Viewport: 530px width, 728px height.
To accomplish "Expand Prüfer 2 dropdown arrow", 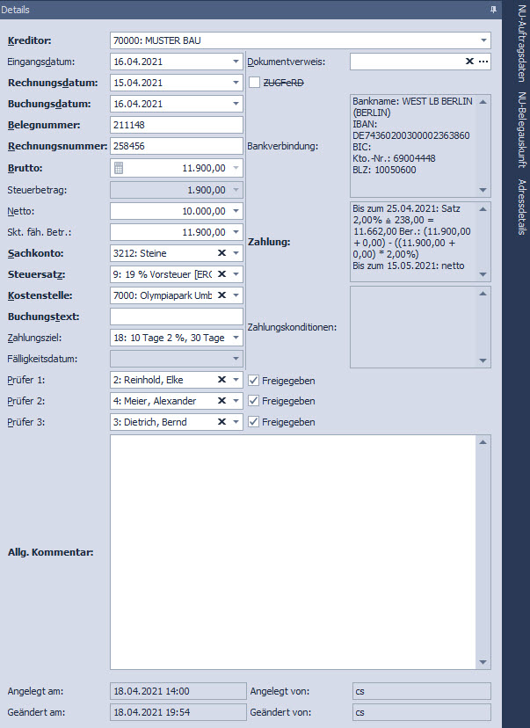I will tap(236, 401).
